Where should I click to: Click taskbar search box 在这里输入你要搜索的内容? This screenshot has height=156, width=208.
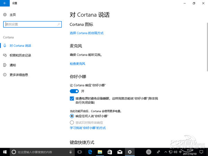tap(42, 152)
